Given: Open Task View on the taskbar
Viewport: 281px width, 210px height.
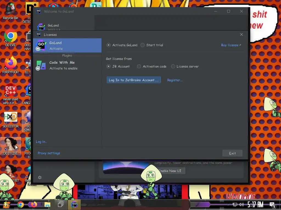Looking at the screenshot, I should coord(61,204).
